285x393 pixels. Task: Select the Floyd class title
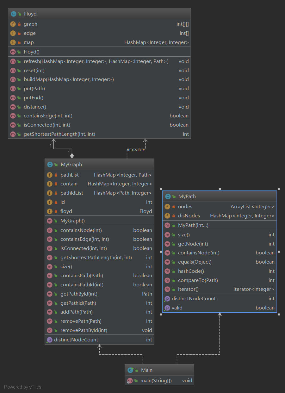point(30,14)
